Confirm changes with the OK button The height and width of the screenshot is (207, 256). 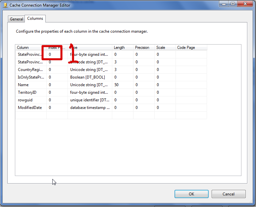click(x=191, y=194)
